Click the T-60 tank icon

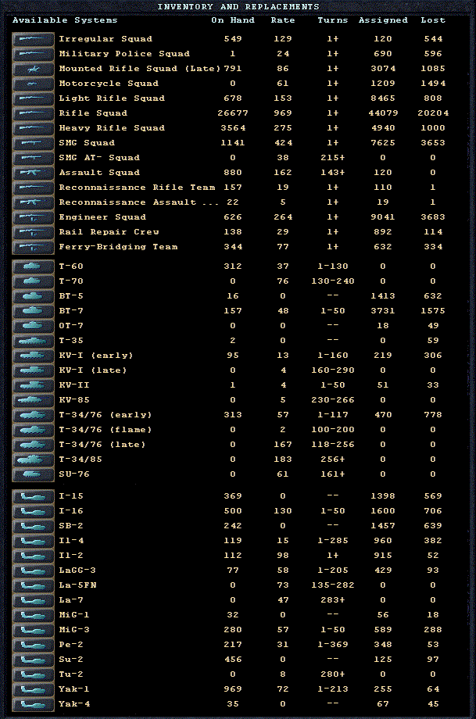point(33,266)
